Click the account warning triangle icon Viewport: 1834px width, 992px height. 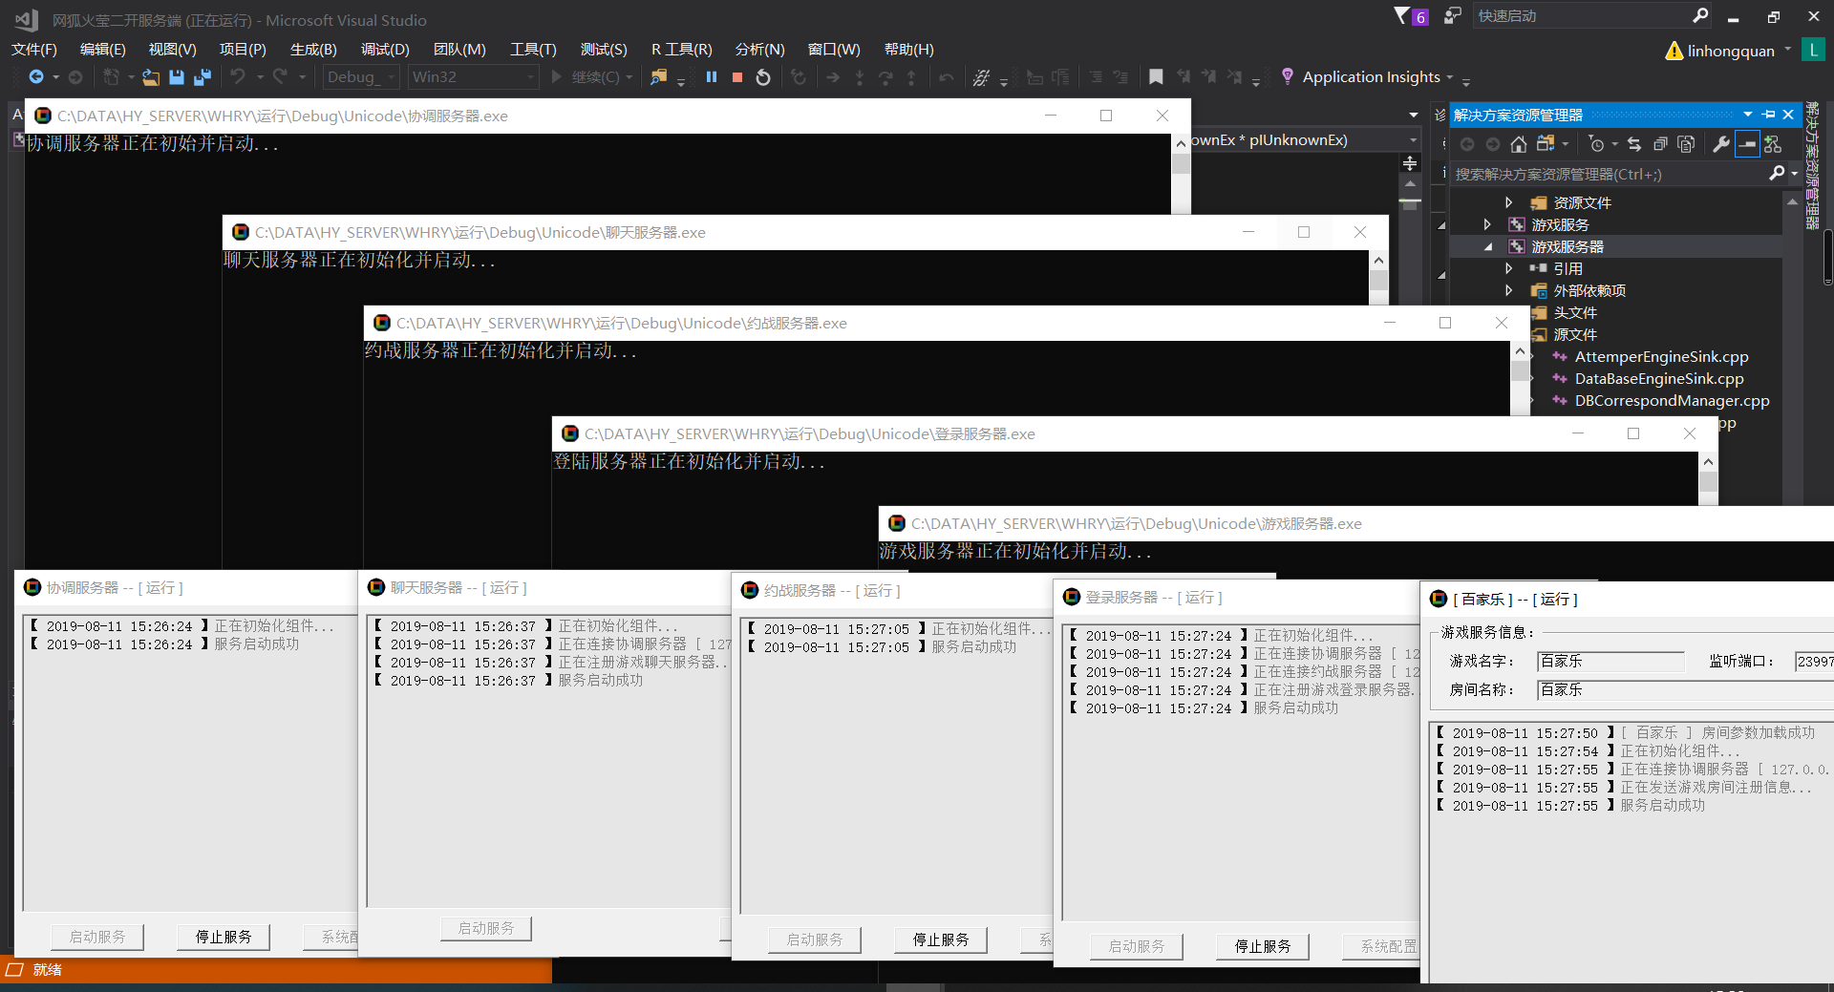[1674, 51]
